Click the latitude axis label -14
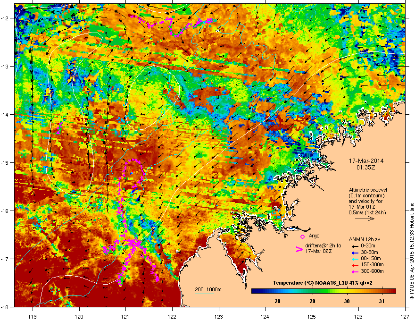The image size is (415, 321). [x=5, y=114]
